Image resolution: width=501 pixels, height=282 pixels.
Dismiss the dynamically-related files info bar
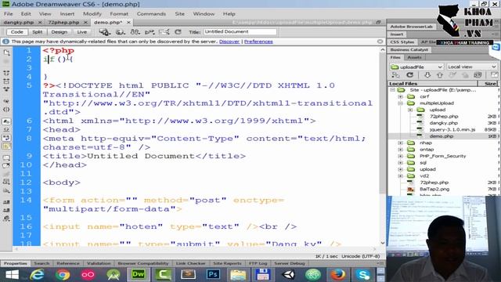click(x=380, y=42)
